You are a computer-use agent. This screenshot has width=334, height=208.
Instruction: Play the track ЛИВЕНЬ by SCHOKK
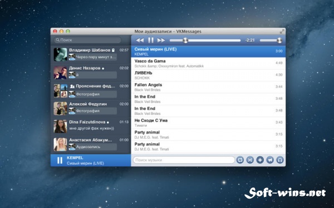click(208, 75)
